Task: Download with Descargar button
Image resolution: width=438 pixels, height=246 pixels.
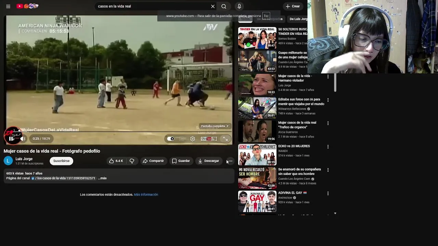Action: (x=208, y=161)
